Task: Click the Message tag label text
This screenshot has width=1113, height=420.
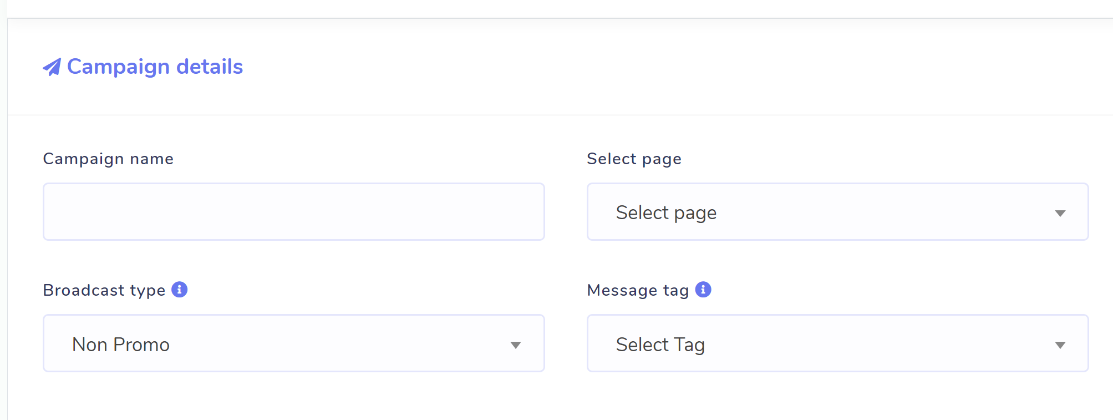Action: [638, 290]
